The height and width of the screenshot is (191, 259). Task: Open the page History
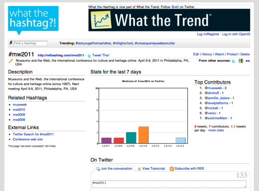[x=207, y=54]
